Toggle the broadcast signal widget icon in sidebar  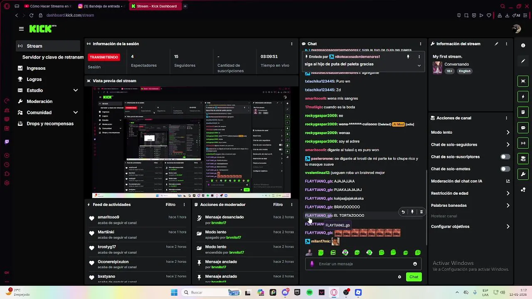[x=523, y=143]
